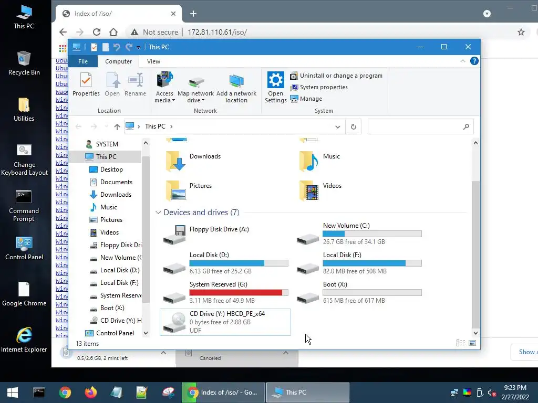Open Change Keyboard Layout desktop shortcut
This screenshot has height=403, width=538.
pyautogui.click(x=24, y=160)
